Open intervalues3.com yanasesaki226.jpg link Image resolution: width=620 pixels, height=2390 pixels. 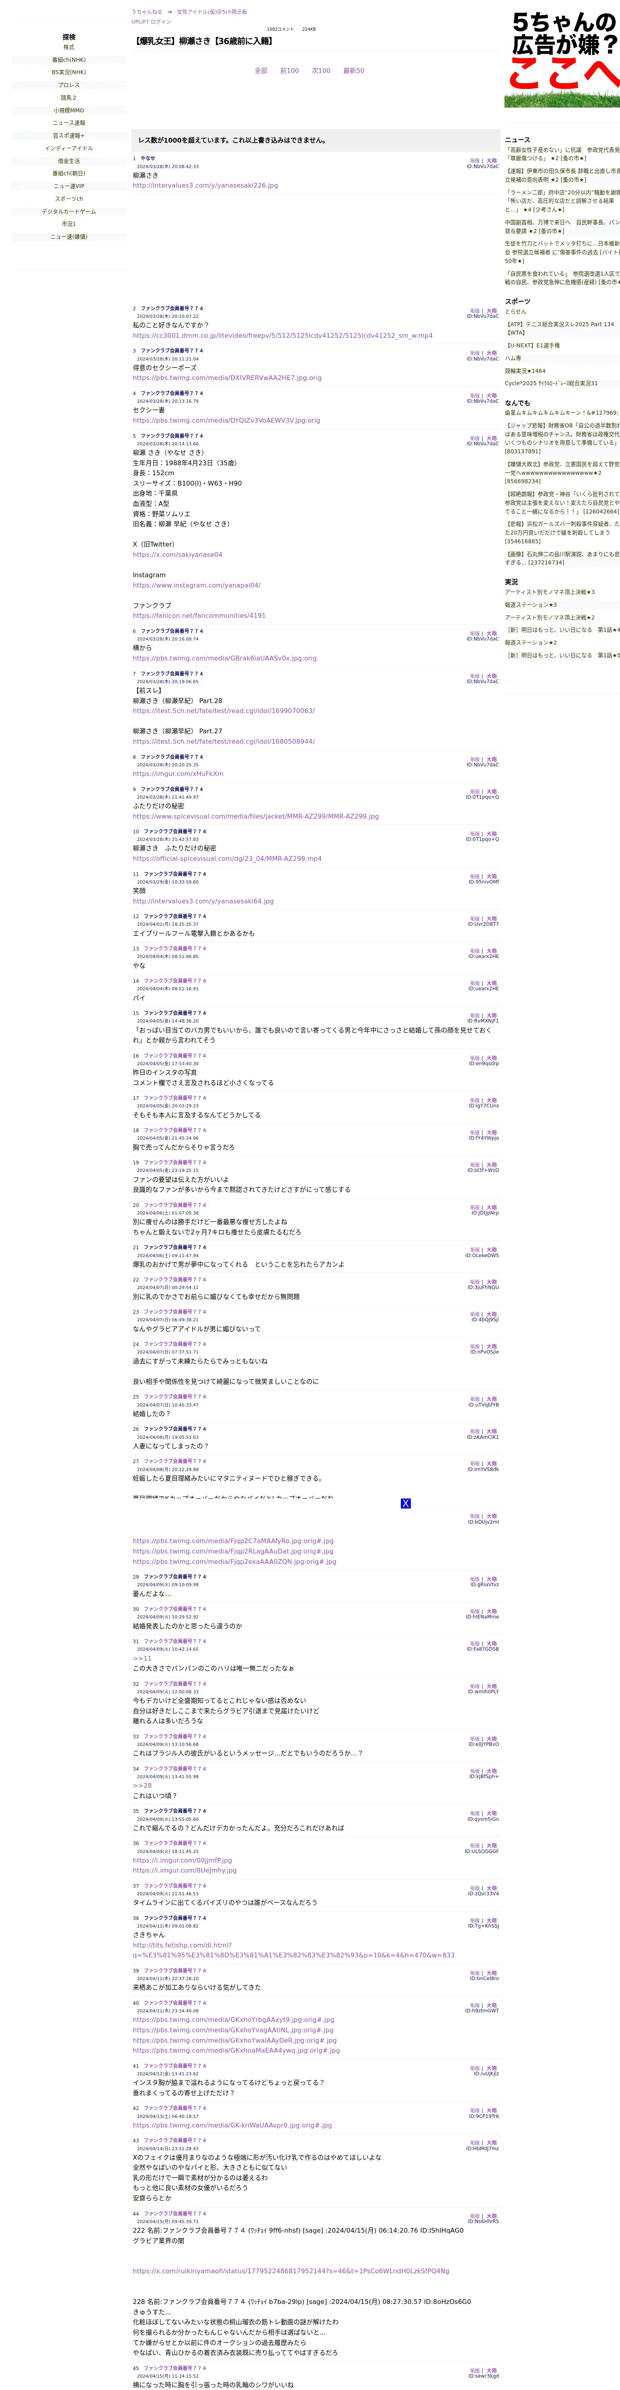coord(205,186)
